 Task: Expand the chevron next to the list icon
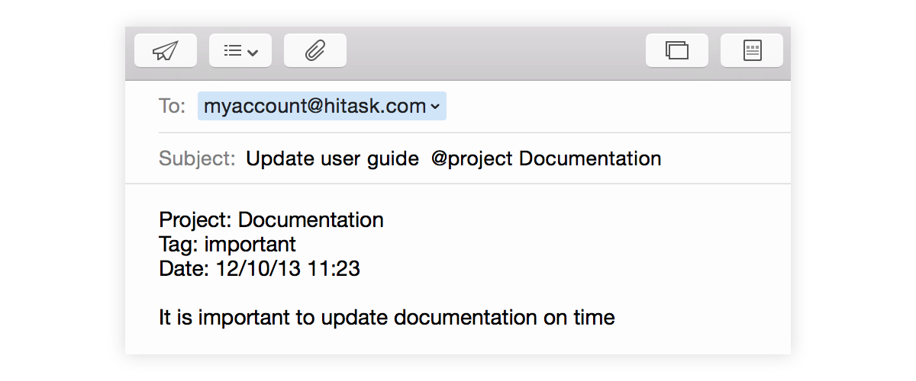[x=253, y=52]
